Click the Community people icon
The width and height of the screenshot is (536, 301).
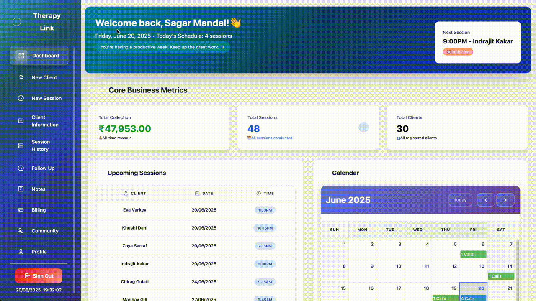[21, 231]
